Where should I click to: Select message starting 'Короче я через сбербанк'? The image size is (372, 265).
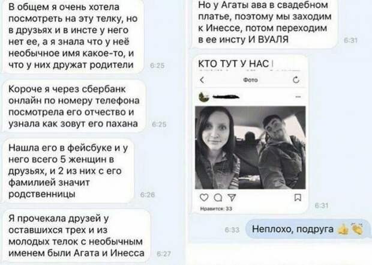point(74,106)
